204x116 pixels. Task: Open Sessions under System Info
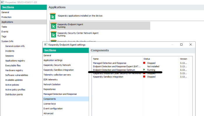tap(9, 56)
